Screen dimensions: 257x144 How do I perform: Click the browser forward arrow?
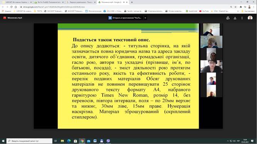coord(7,7)
